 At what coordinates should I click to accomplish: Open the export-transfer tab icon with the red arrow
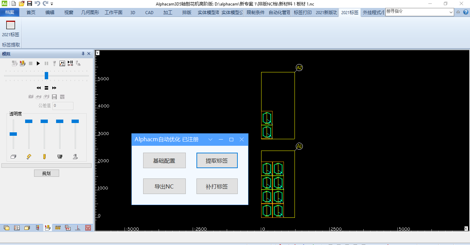tap(68, 228)
